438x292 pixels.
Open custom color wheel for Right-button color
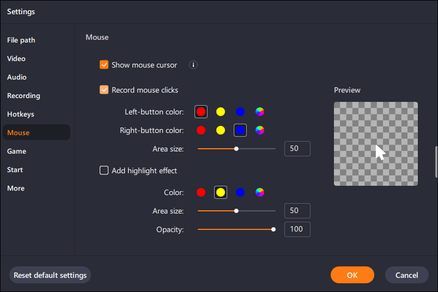tap(260, 130)
